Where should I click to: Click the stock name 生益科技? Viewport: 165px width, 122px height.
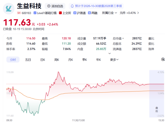(x=29, y=6)
